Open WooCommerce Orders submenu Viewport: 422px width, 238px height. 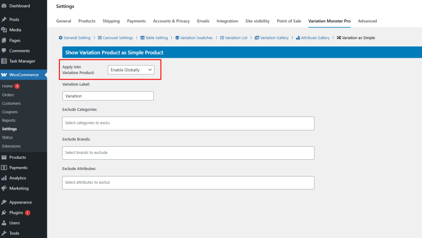[x=8, y=95]
